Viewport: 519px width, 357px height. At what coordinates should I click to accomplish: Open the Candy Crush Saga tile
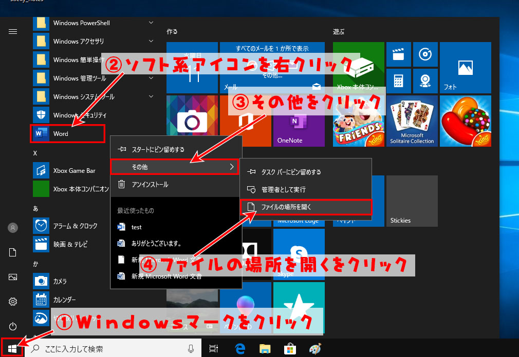466,121
